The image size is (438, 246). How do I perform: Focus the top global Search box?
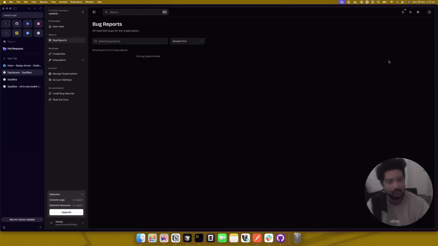point(136,12)
